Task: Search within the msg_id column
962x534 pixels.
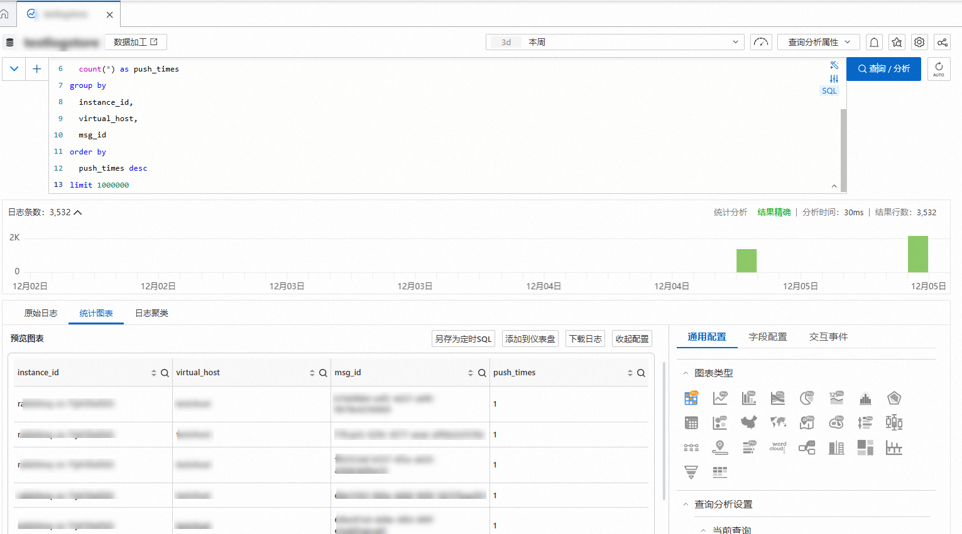Action: click(x=482, y=373)
